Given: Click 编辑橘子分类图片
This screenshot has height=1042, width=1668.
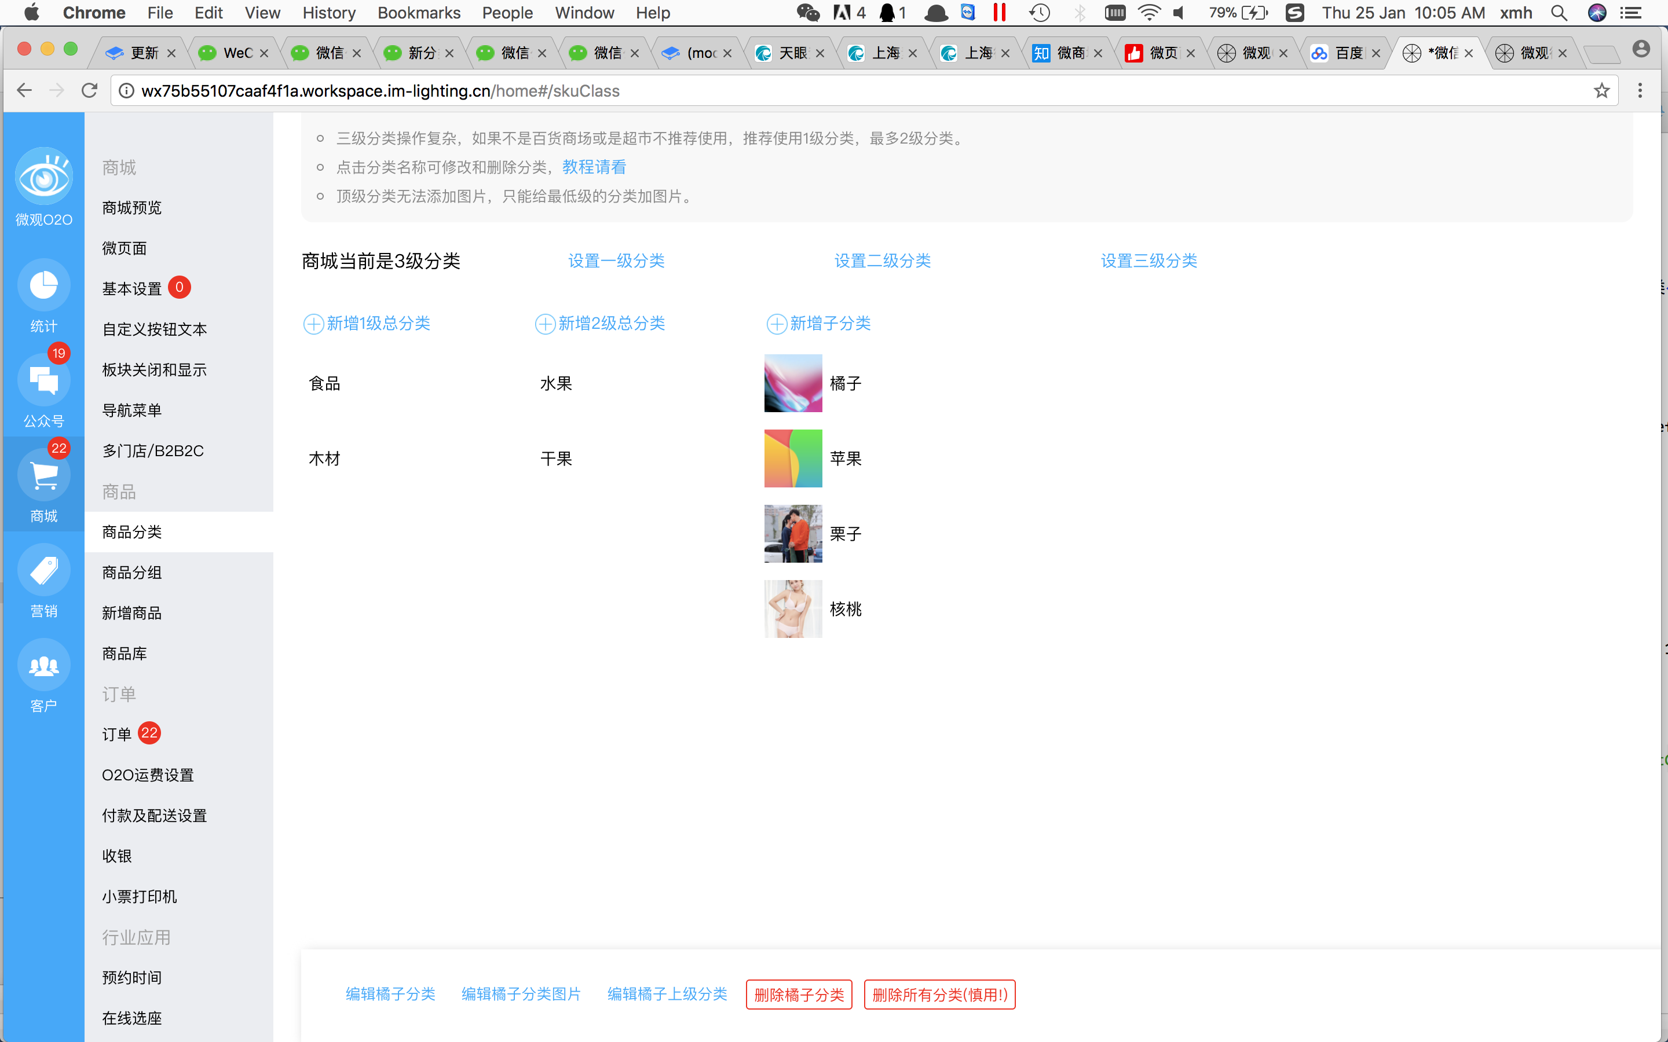Looking at the screenshot, I should tap(521, 994).
